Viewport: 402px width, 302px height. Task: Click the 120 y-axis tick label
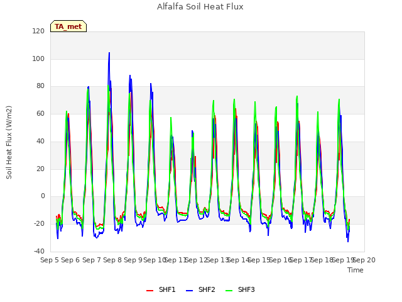click(x=38, y=31)
